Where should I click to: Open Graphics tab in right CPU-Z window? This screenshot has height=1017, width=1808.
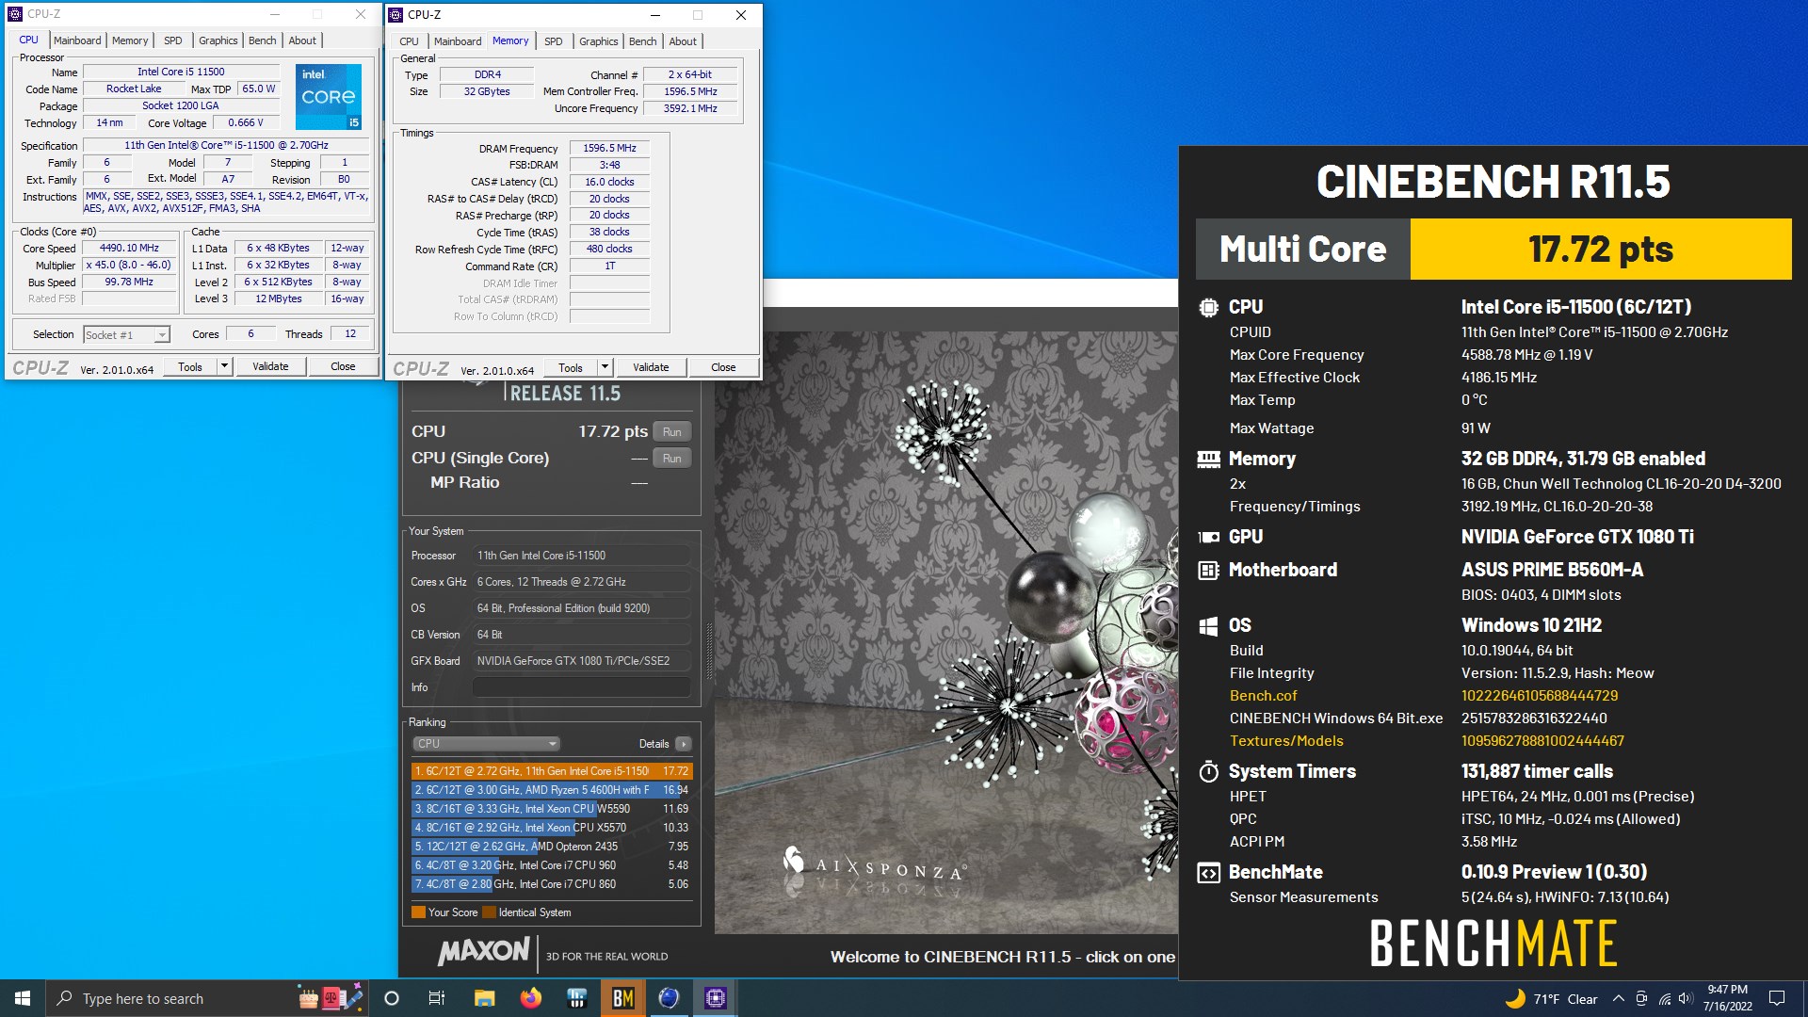pyautogui.click(x=599, y=41)
